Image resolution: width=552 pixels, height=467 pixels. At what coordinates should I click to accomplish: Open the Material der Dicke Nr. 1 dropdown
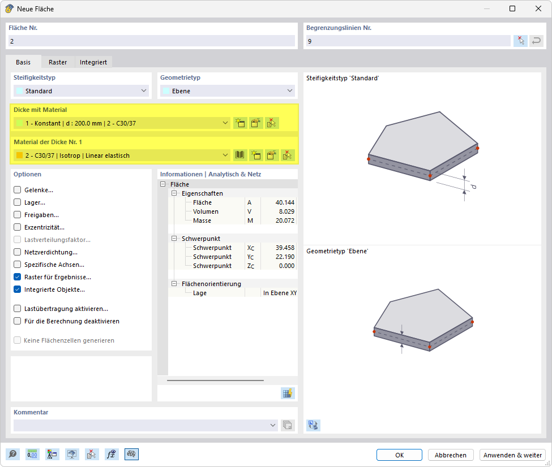click(122, 155)
